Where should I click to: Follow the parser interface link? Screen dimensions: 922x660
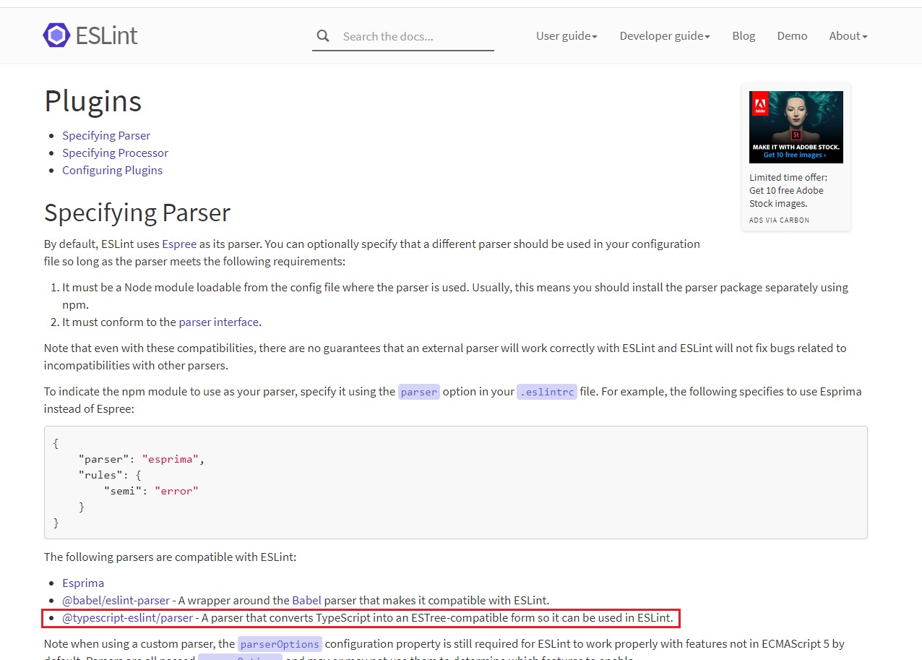(218, 322)
